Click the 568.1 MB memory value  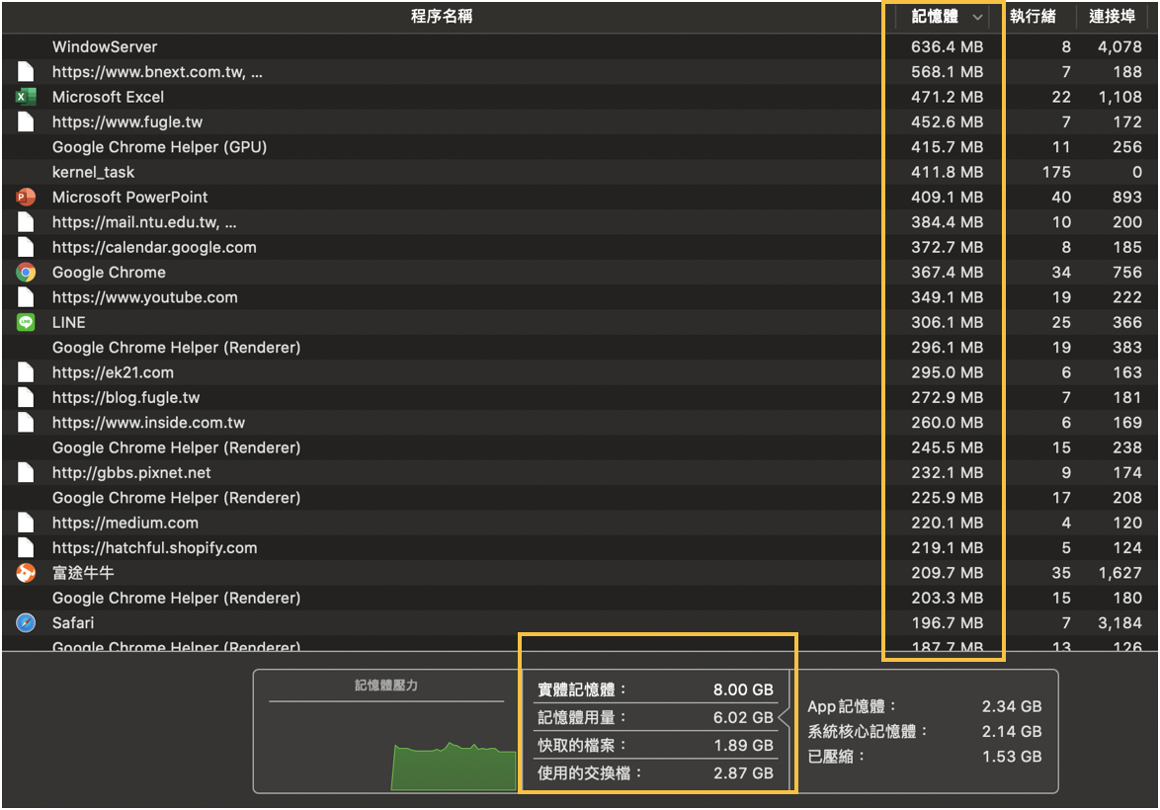[947, 72]
